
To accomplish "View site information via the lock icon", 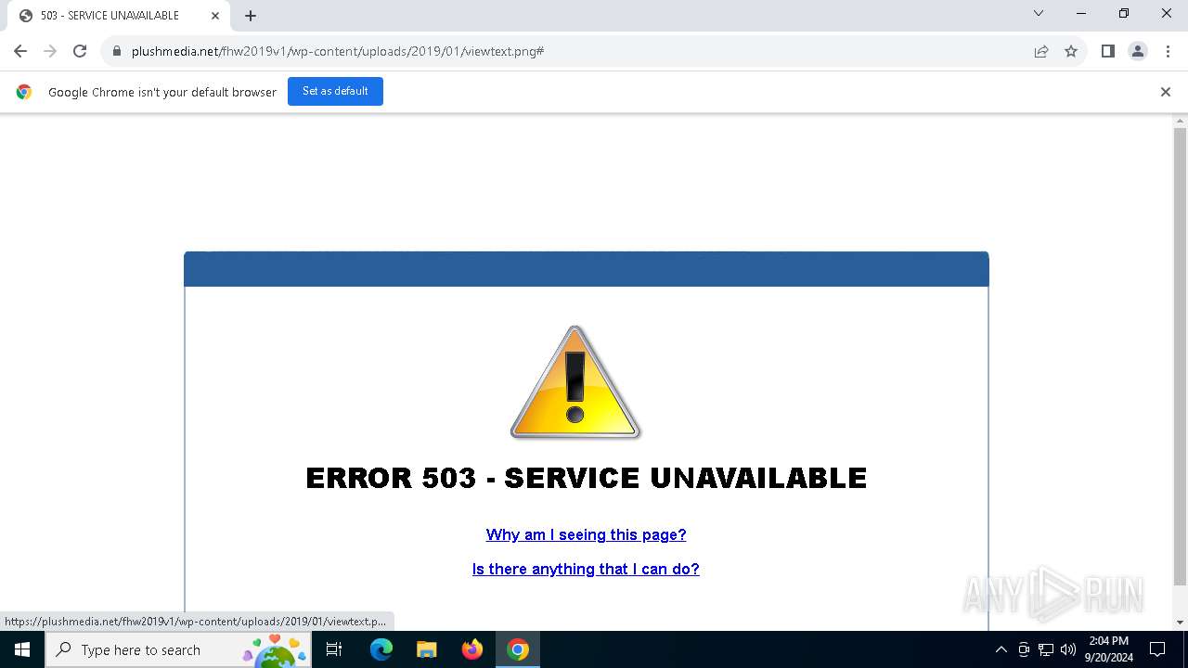I will coord(117,51).
